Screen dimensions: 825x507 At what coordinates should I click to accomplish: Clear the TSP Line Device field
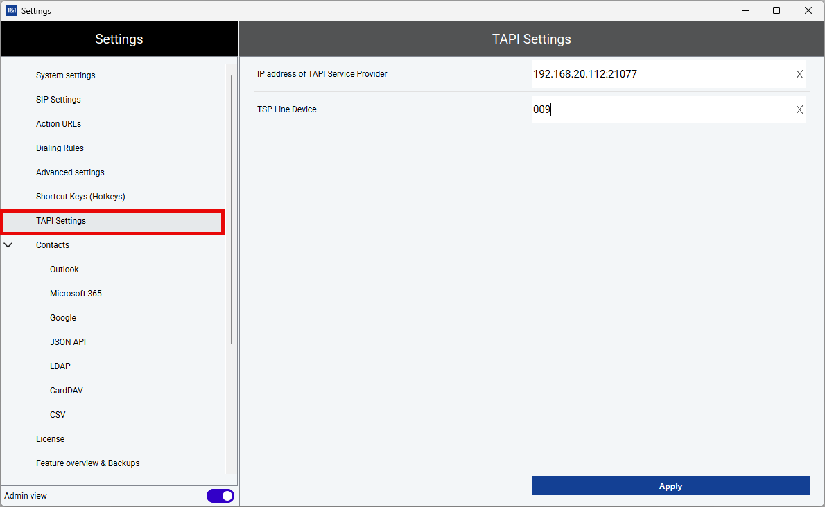(x=799, y=109)
